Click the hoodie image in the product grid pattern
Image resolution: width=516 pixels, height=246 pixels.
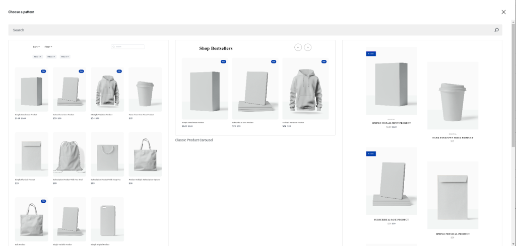[x=107, y=90]
